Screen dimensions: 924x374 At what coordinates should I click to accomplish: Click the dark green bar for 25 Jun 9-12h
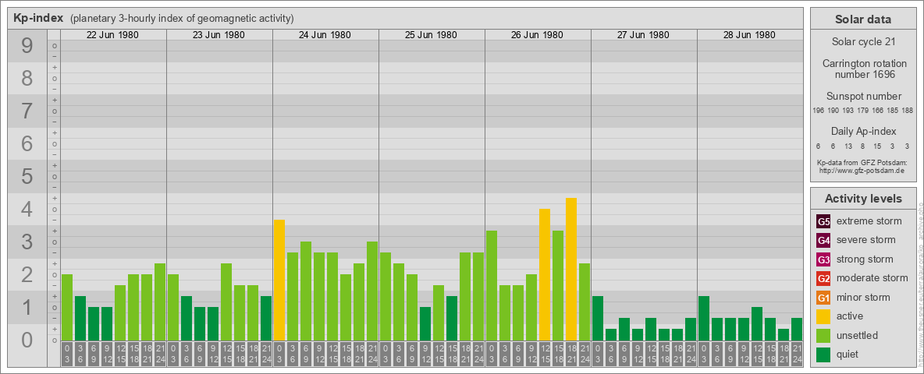[x=425, y=323]
